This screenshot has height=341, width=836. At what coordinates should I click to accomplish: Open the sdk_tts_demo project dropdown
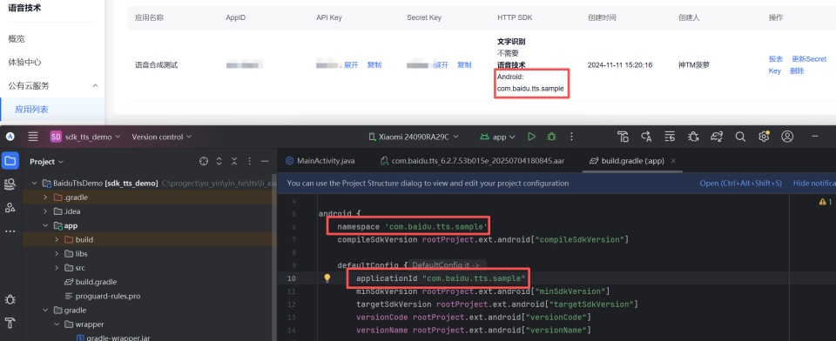click(85, 137)
